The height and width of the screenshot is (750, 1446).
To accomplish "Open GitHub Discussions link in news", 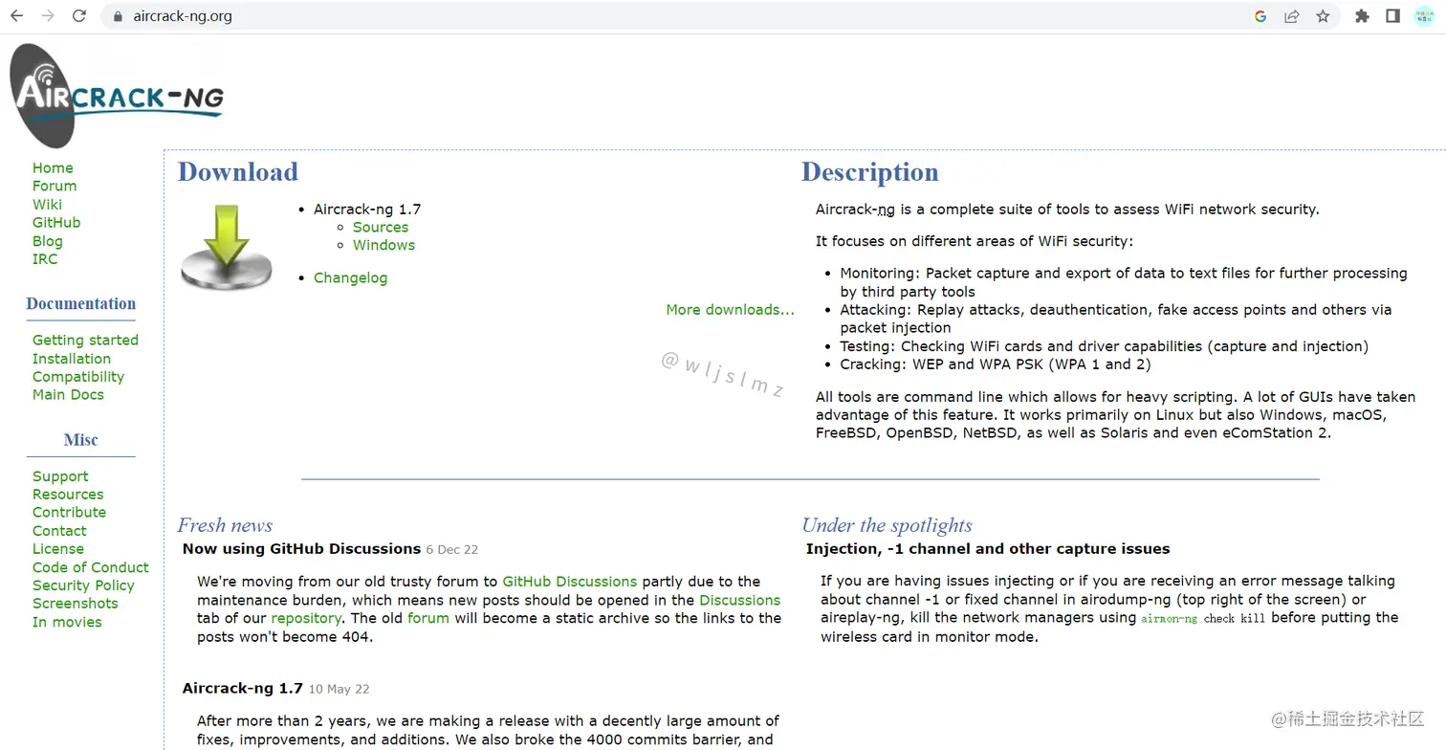I will (x=569, y=582).
